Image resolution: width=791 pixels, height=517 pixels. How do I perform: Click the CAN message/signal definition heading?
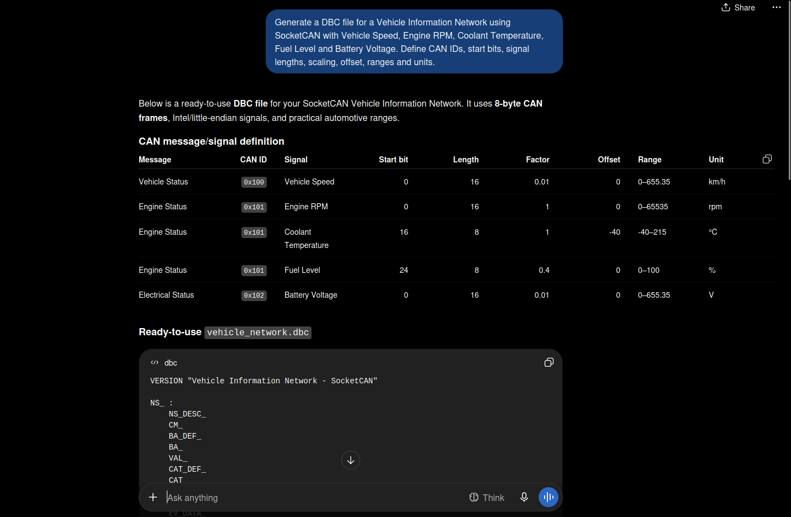coord(212,141)
